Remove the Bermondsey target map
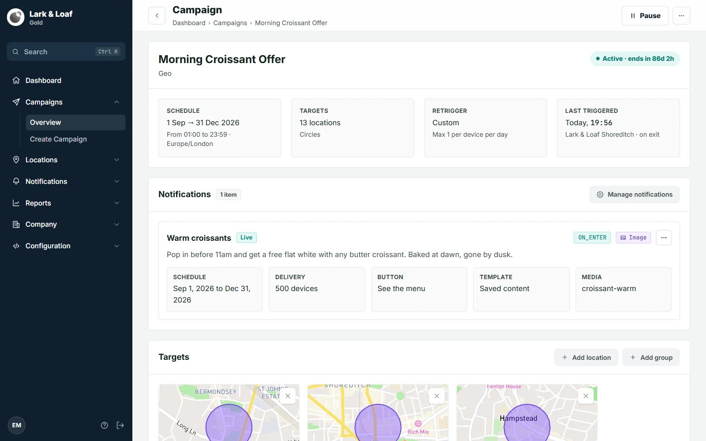 pyautogui.click(x=288, y=396)
